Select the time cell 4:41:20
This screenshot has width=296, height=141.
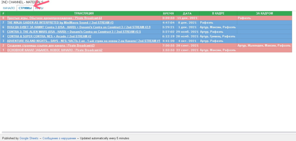click(168, 41)
